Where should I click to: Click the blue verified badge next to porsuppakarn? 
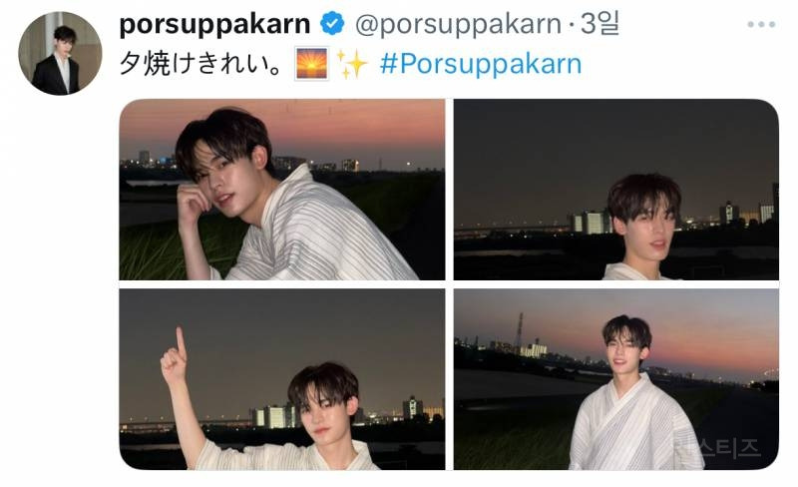[333, 23]
